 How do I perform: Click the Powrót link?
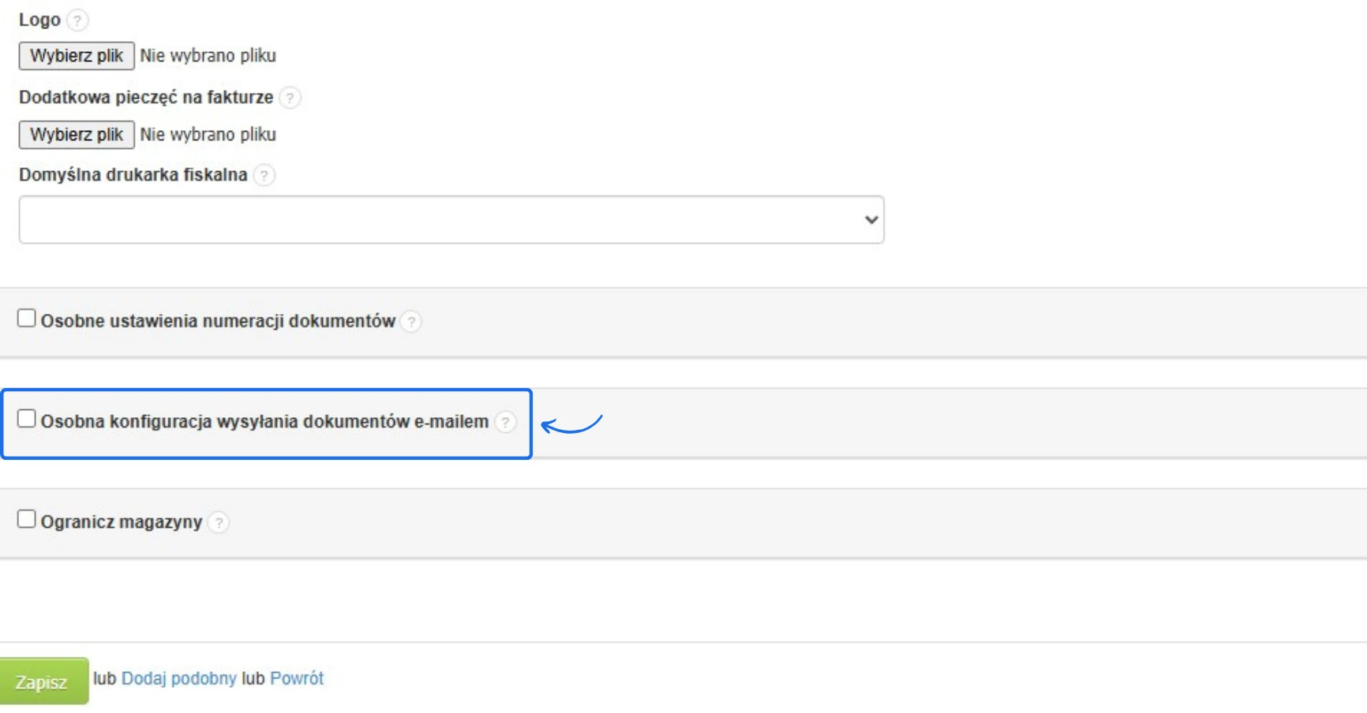pos(297,678)
